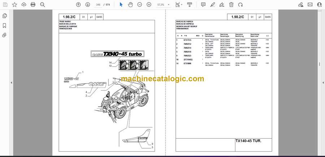The height and width of the screenshot is (157, 325).
Task: Open the Bookmarks sidebar panel
Action: (5, 26)
